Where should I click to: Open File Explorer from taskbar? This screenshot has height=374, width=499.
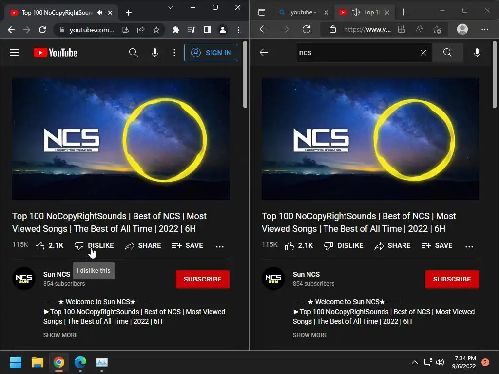point(37,362)
